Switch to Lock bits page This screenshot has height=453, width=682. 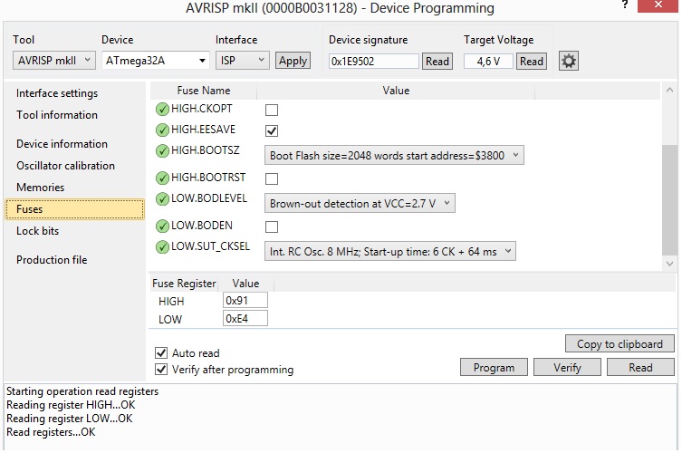(x=38, y=231)
